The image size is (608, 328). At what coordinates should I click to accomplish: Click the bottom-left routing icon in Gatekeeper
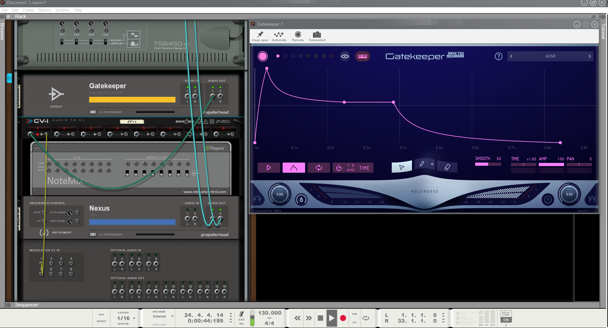coord(257,199)
